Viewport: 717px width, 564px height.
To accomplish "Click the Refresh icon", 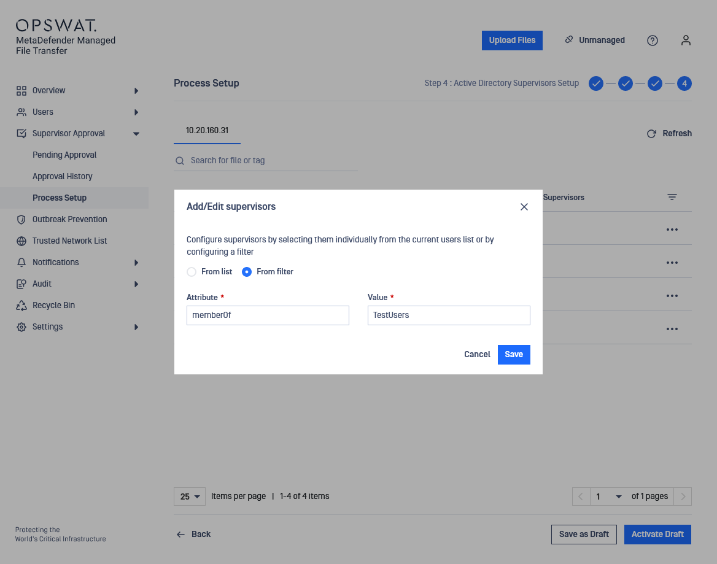I will pos(651,134).
